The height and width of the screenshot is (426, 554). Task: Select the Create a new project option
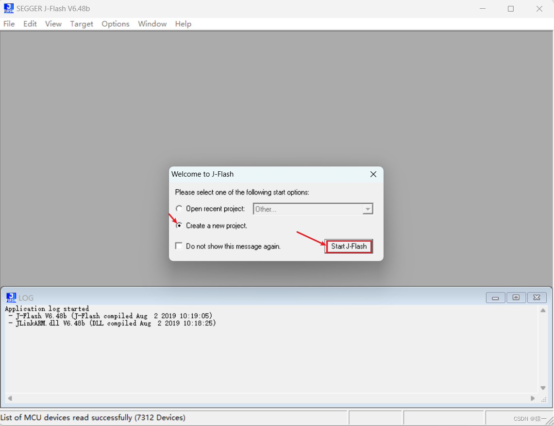(179, 225)
